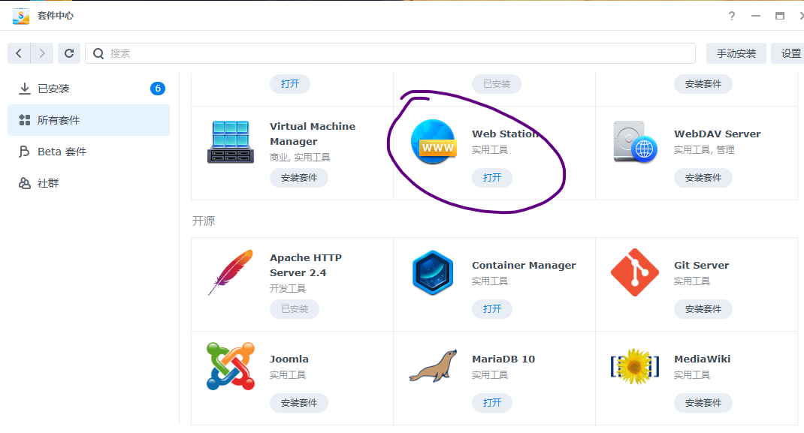
Task: Go forward with the right arrow button
Action: 42,53
